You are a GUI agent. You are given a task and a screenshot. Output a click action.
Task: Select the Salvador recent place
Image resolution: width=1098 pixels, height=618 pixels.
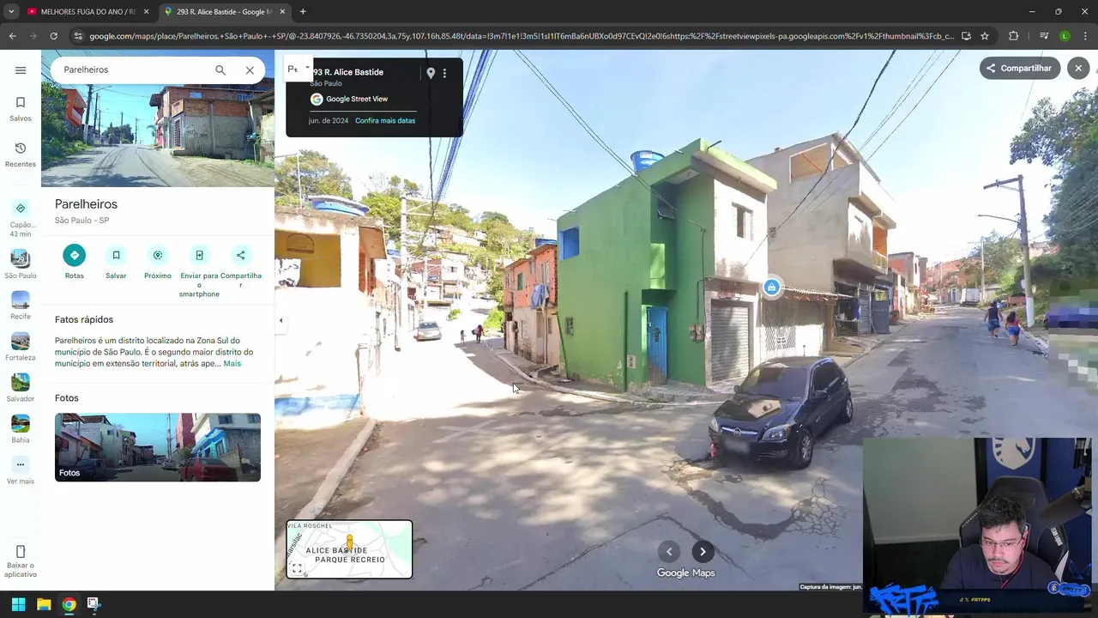click(x=21, y=388)
